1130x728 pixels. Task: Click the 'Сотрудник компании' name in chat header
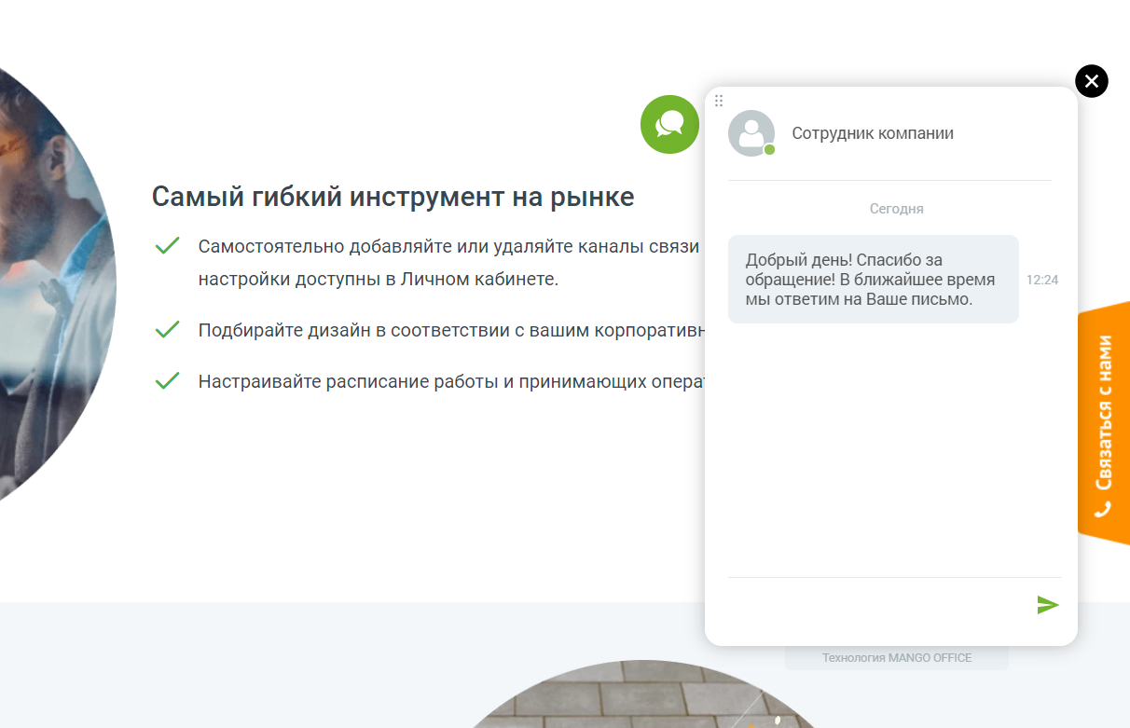tap(873, 133)
